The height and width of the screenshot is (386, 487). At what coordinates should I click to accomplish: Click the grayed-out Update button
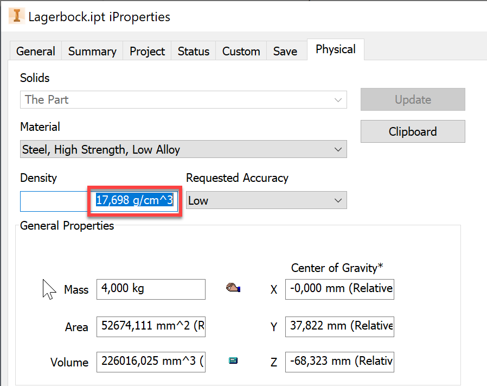(x=413, y=99)
